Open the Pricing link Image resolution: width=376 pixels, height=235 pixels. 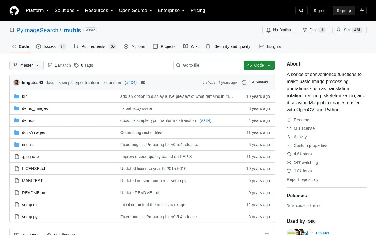pos(198,11)
